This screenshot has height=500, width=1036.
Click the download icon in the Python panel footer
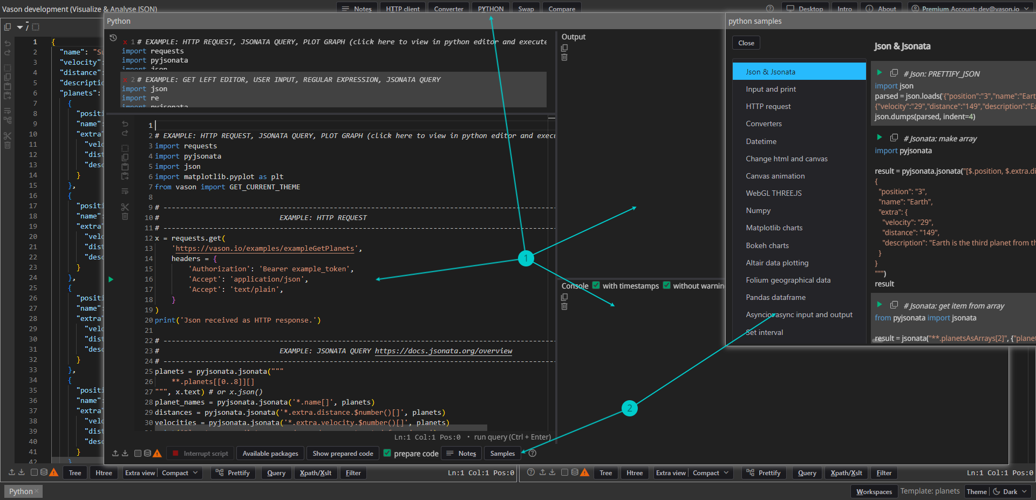(x=125, y=453)
